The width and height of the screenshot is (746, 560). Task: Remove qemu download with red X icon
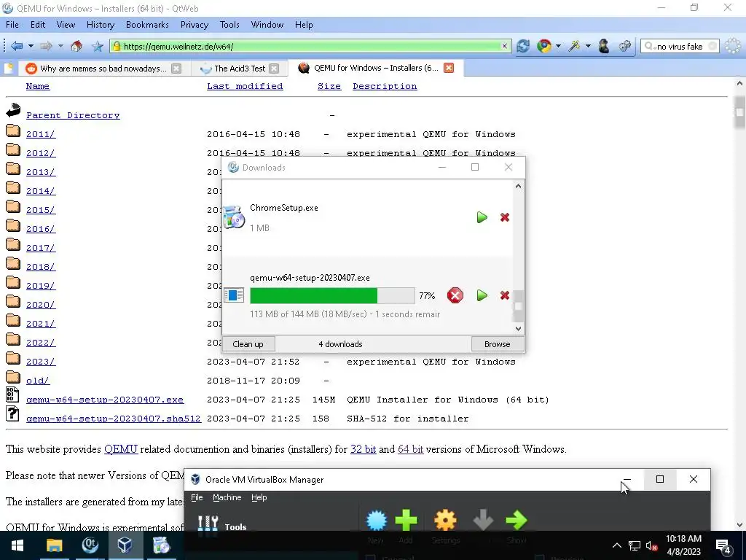pos(505,296)
